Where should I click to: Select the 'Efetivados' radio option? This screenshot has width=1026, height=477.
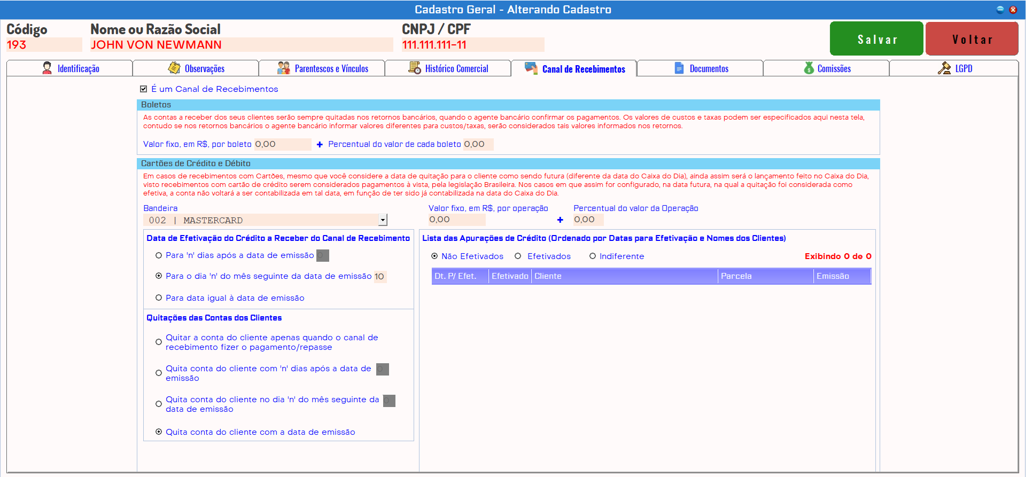click(518, 256)
